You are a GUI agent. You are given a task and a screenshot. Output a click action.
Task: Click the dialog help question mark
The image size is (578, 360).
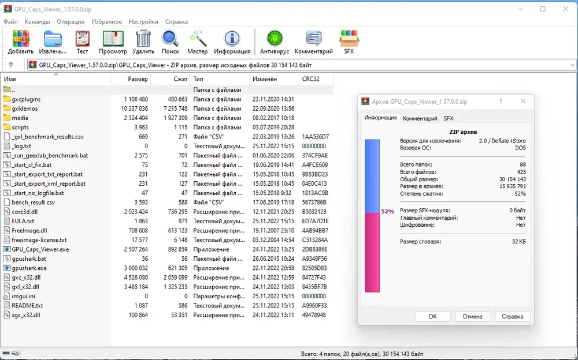501,101
